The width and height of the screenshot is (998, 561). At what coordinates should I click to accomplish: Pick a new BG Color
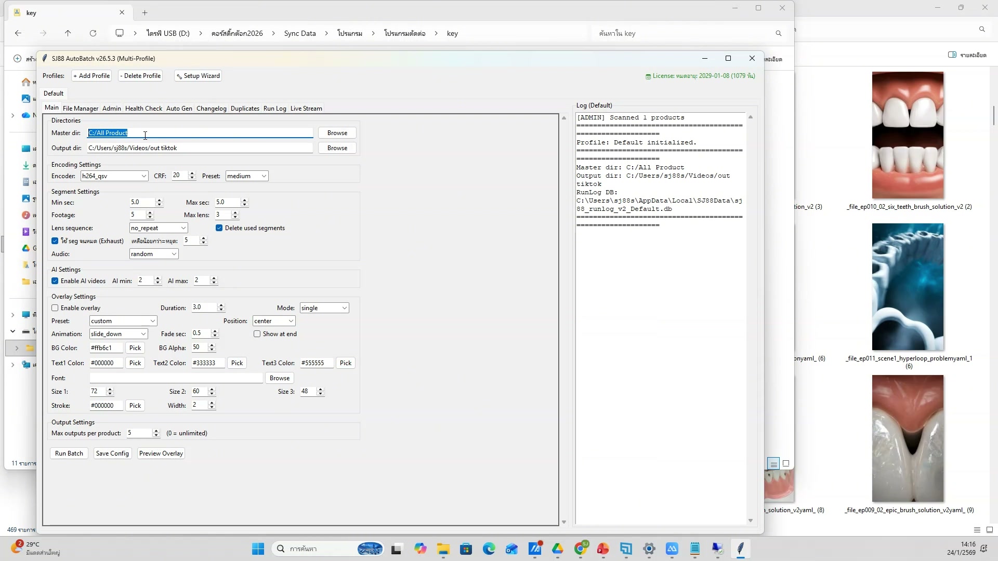coord(135,348)
